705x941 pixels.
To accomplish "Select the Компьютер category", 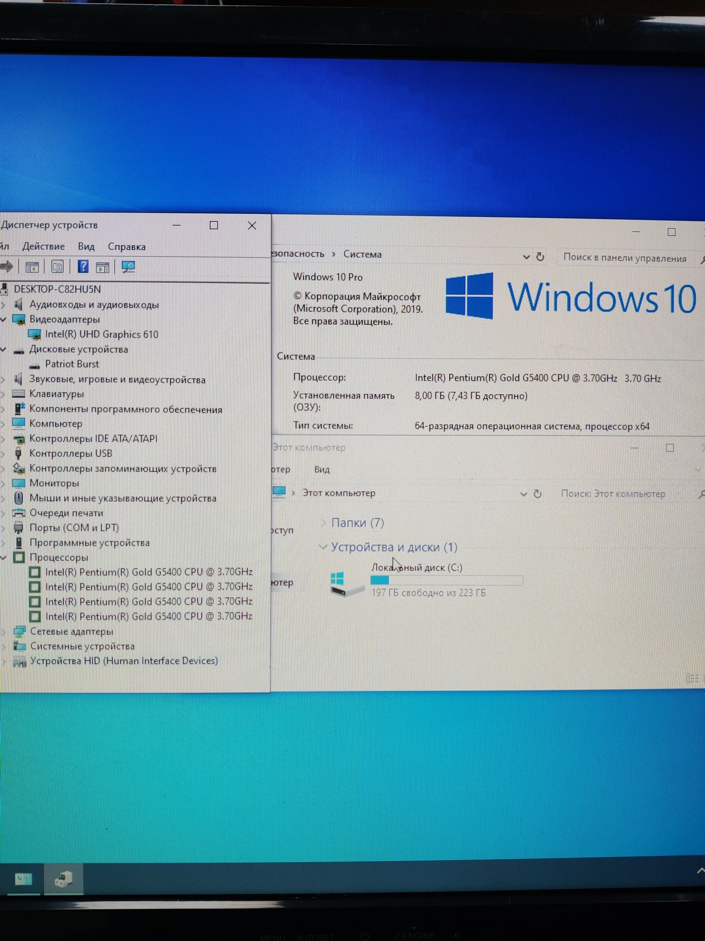I will click(x=55, y=423).
